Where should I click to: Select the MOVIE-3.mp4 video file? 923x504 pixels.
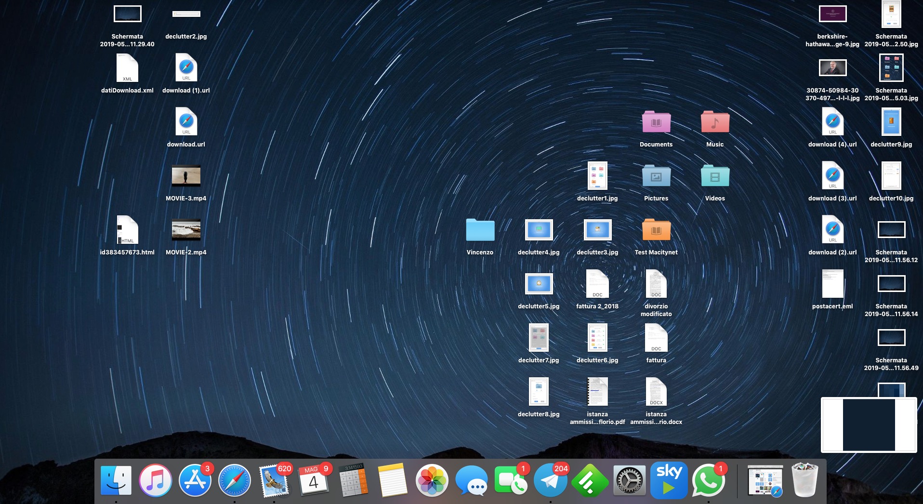pyautogui.click(x=186, y=176)
